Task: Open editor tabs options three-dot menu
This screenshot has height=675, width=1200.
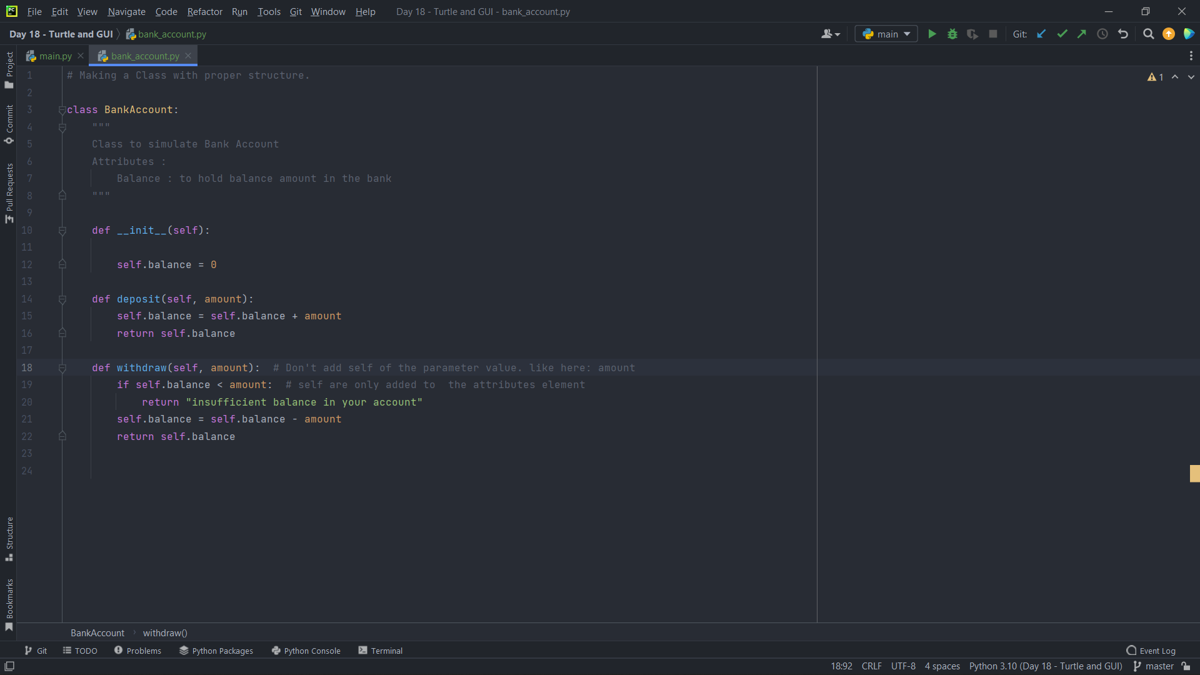Action: pos(1191,56)
